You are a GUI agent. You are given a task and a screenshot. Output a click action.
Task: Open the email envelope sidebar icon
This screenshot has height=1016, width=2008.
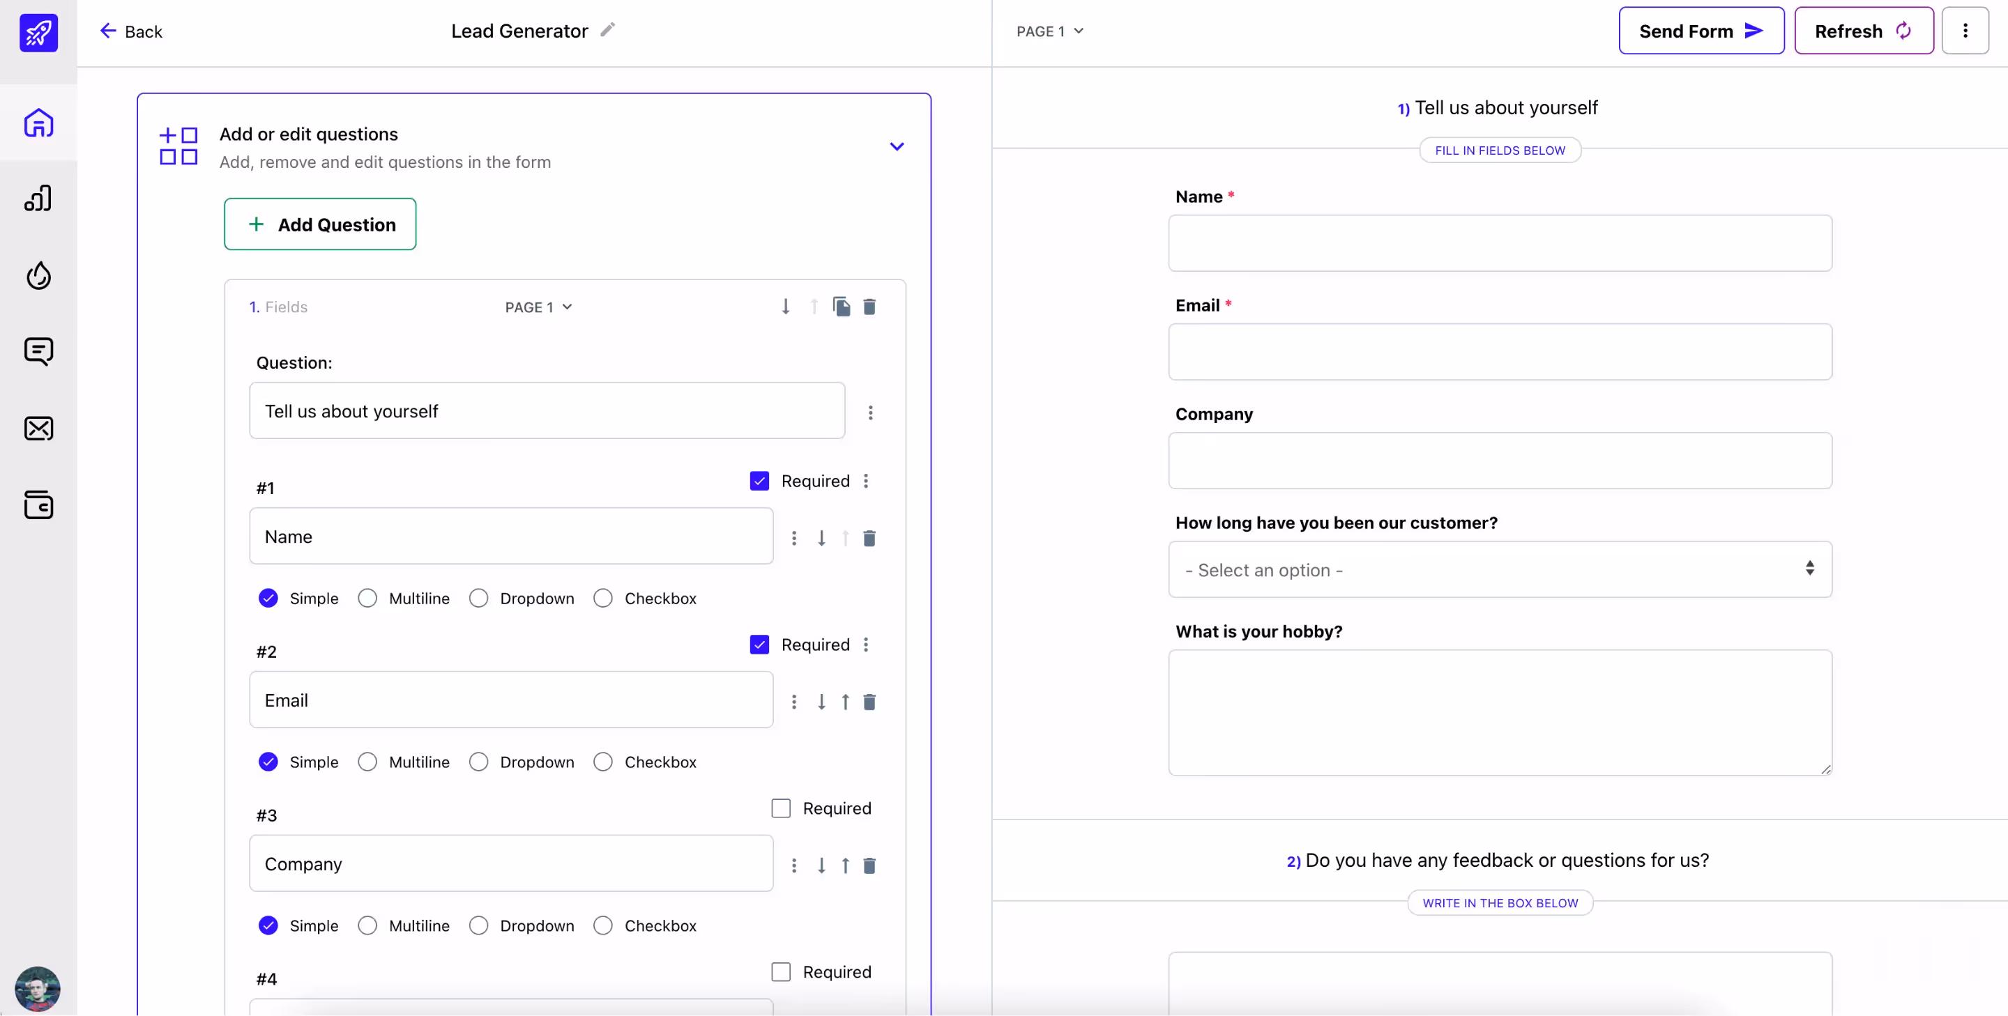(x=38, y=429)
